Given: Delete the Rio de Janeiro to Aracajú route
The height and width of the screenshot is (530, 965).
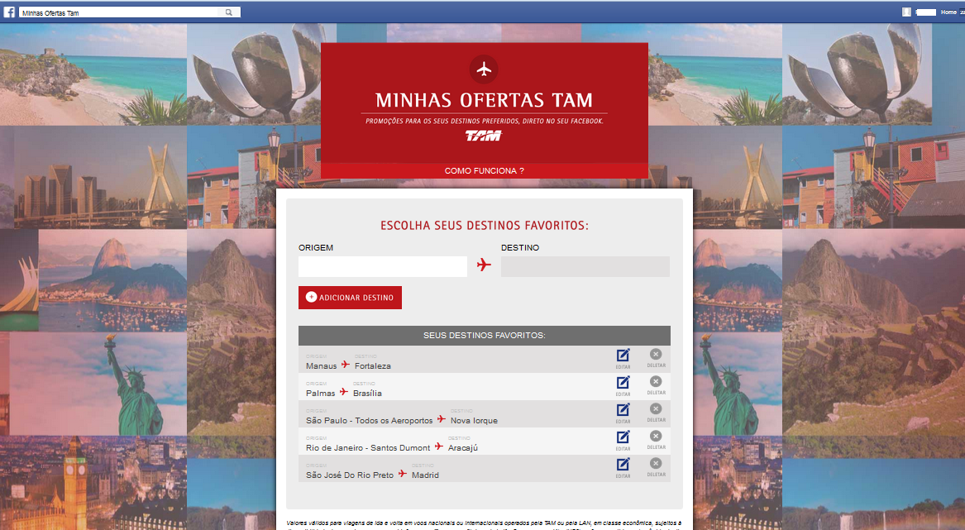Looking at the screenshot, I should [656, 438].
